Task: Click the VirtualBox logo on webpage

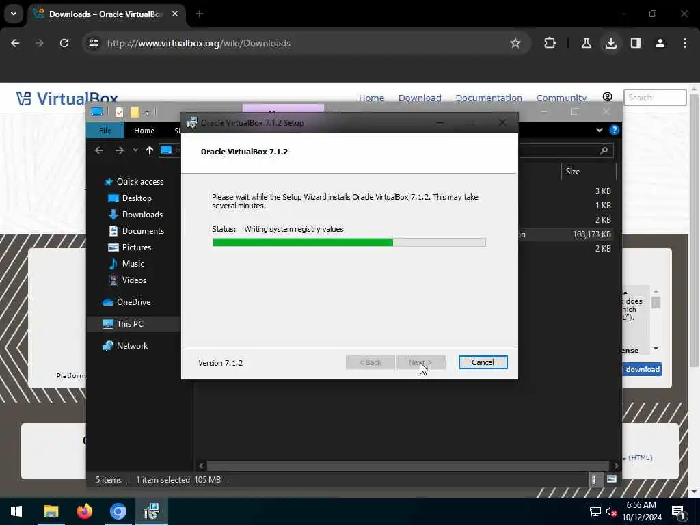Action: pos(67,98)
